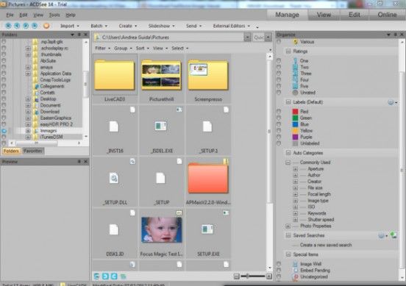The height and width of the screenshot is (286, 406).
Task: Select rating One radio button
Action: pos(279,60)
